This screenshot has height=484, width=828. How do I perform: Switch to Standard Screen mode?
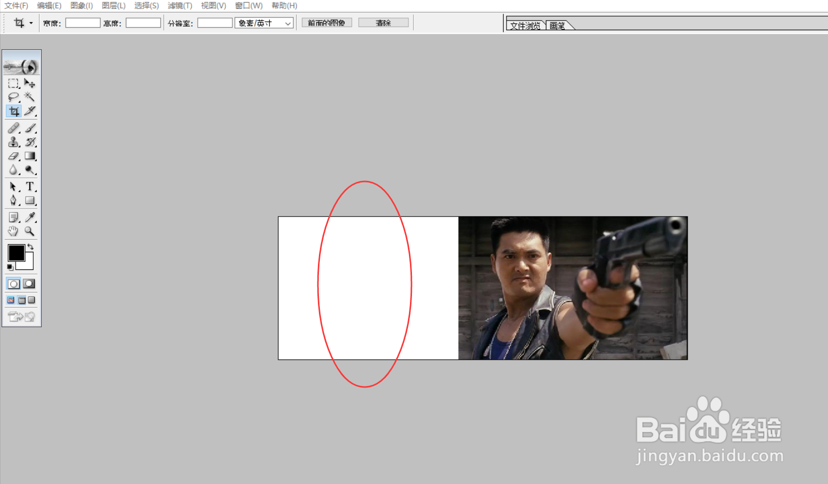(x=11, y=300)
